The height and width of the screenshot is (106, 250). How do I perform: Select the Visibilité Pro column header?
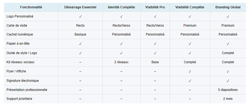pos(155,7)
